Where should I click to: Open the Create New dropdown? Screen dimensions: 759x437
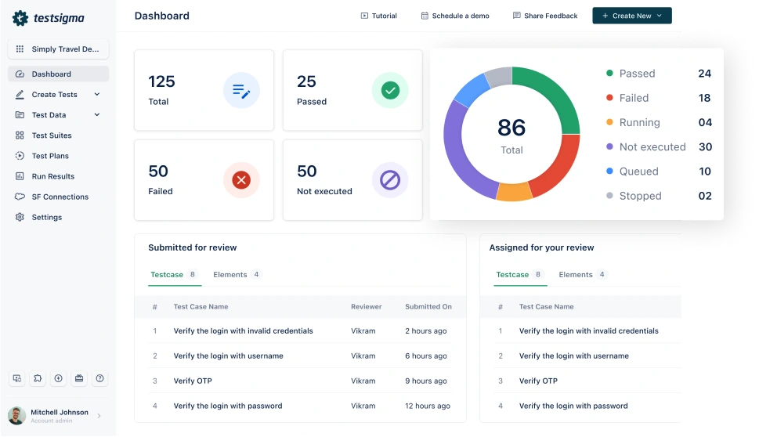631,16
